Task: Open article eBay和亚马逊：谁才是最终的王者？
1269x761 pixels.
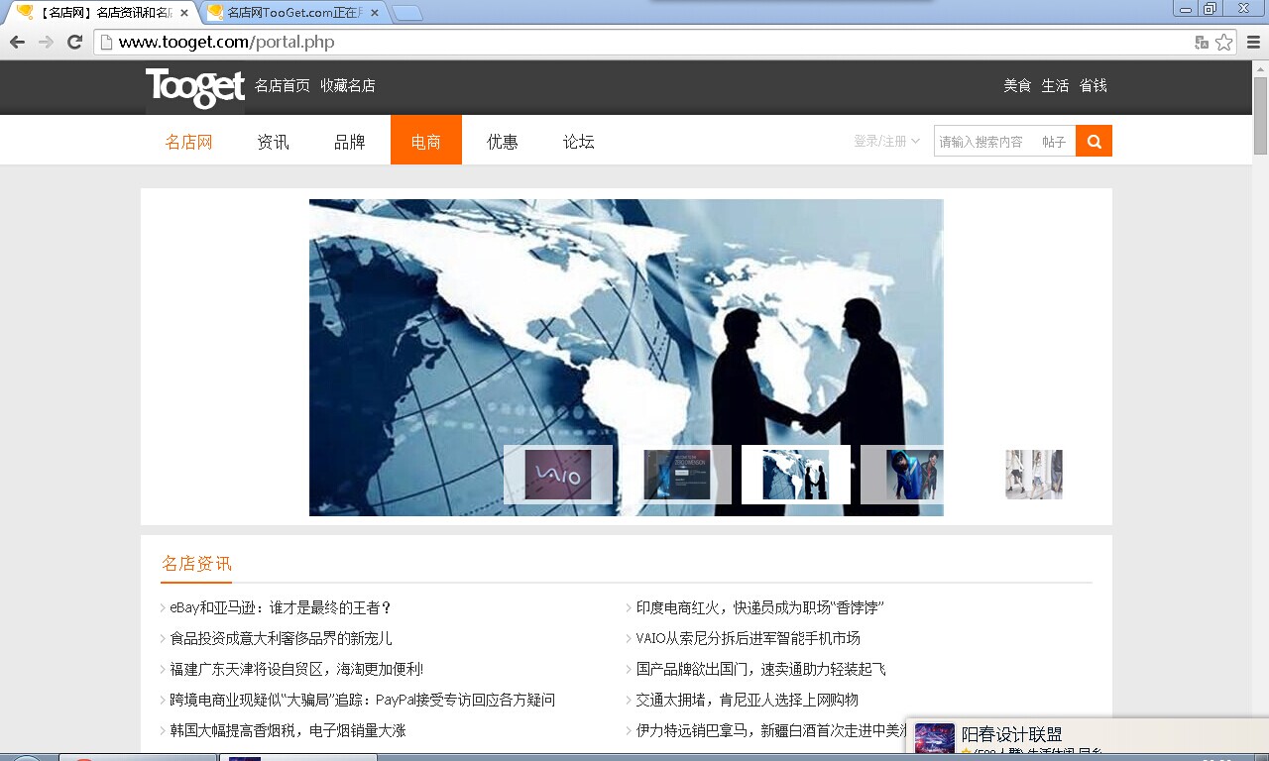Action: [x=281, y=607]
